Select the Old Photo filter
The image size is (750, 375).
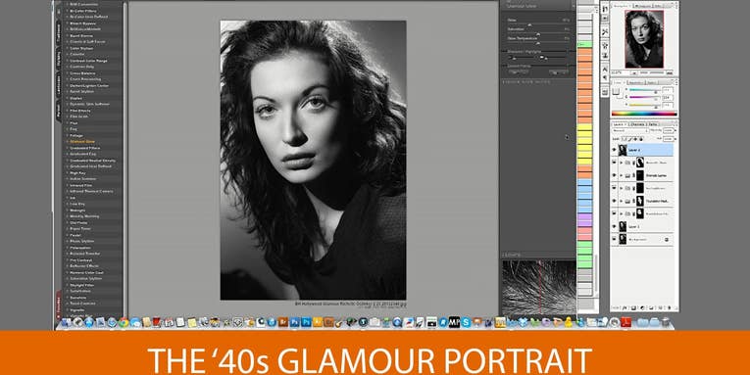pos(78,222)
